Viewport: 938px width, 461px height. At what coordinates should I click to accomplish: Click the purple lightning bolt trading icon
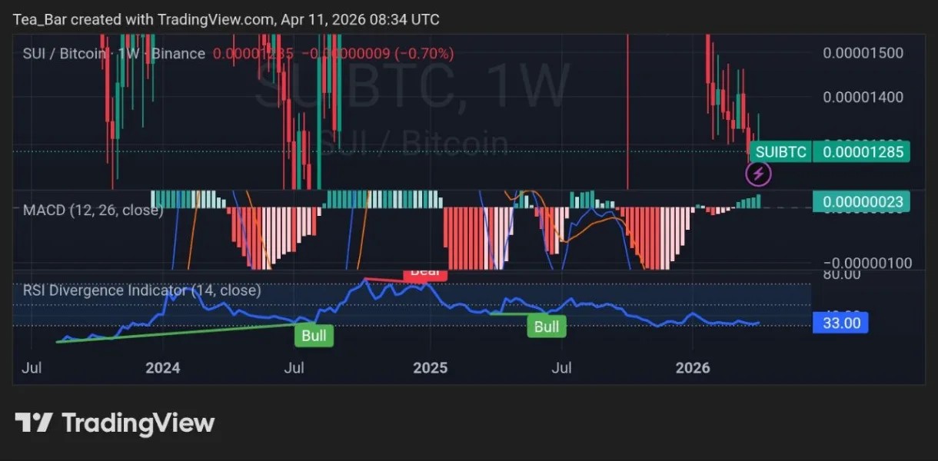pos(758,174)
